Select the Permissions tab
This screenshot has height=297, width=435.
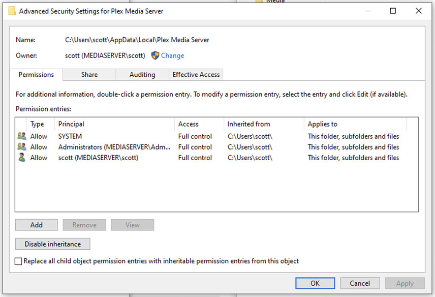click(36, 75)
